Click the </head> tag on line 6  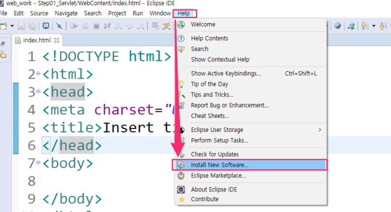pos(72,145)
